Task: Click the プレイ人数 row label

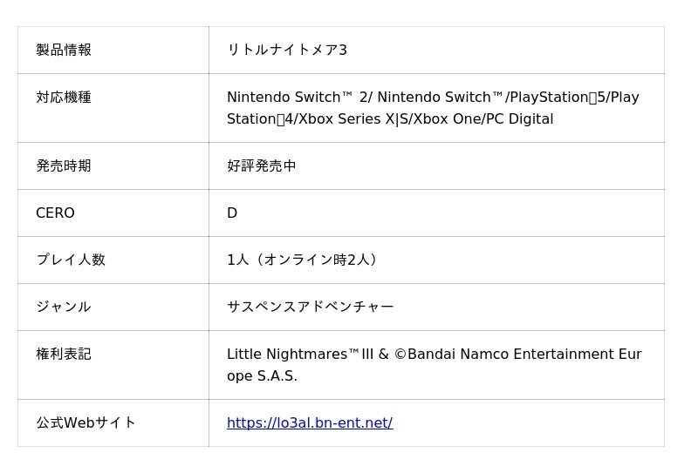Action: 71,260
